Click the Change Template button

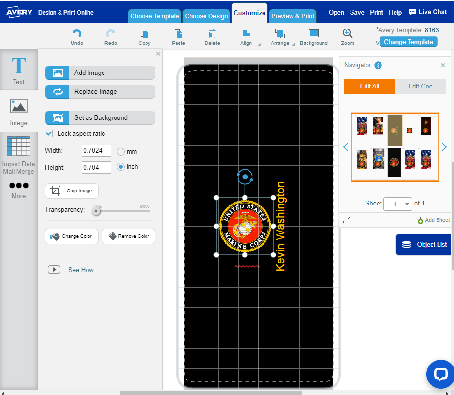(x=408, y=42)
